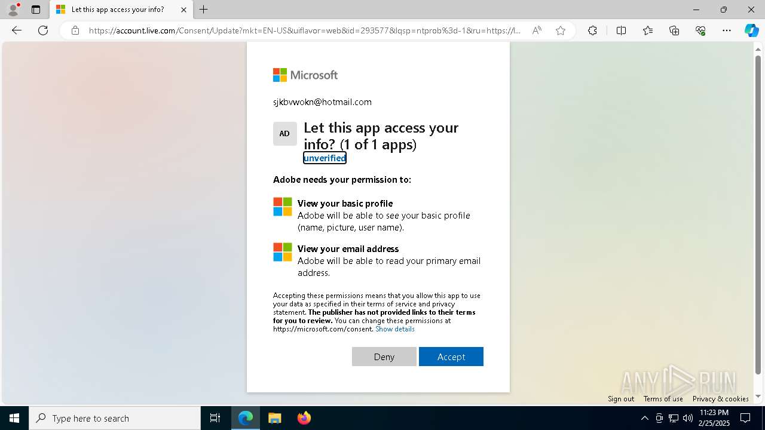Image resolution: width=765 pixels, height=430 pixels.
Task: Turn on Read aloud icon
Action: tap(537, 30)
